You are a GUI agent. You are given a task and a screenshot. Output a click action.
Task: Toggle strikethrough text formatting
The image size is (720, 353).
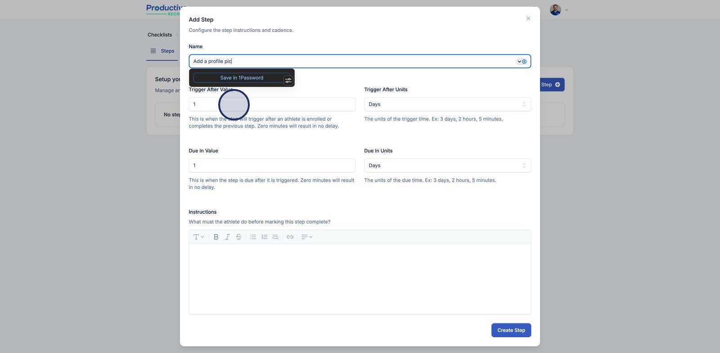click(x=238, y=237)
